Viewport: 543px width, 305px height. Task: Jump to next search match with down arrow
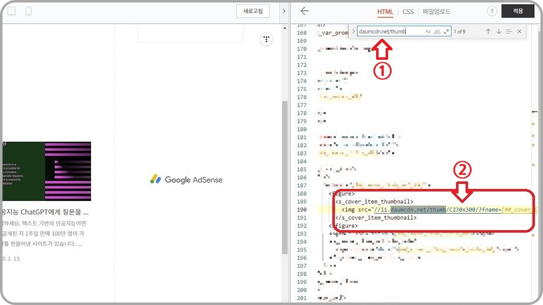[498, 31]
